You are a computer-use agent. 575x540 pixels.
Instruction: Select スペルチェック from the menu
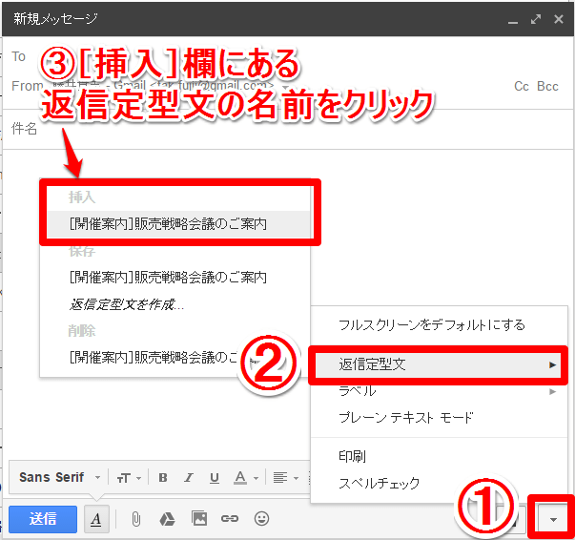coord(439,483)
